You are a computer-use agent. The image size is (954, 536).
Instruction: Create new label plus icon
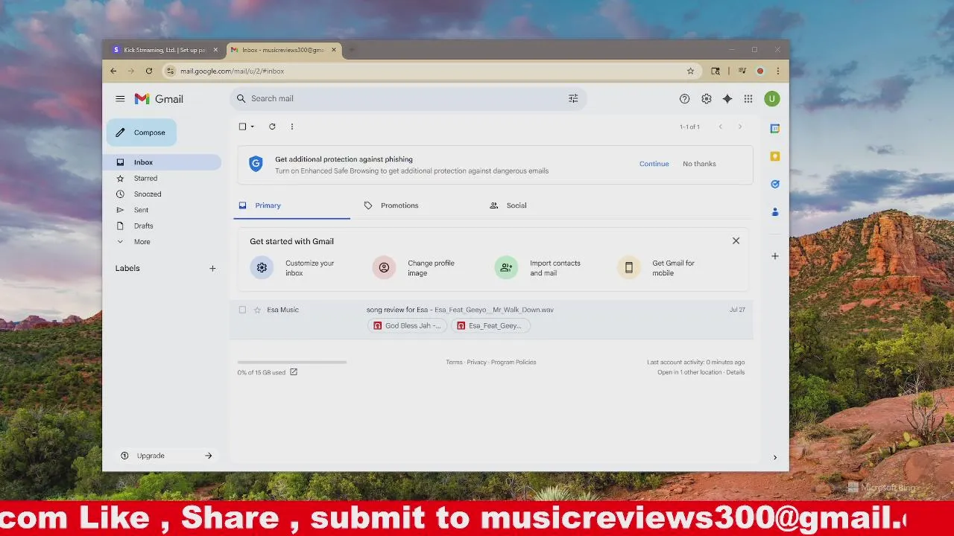click(x=212, y=269)
